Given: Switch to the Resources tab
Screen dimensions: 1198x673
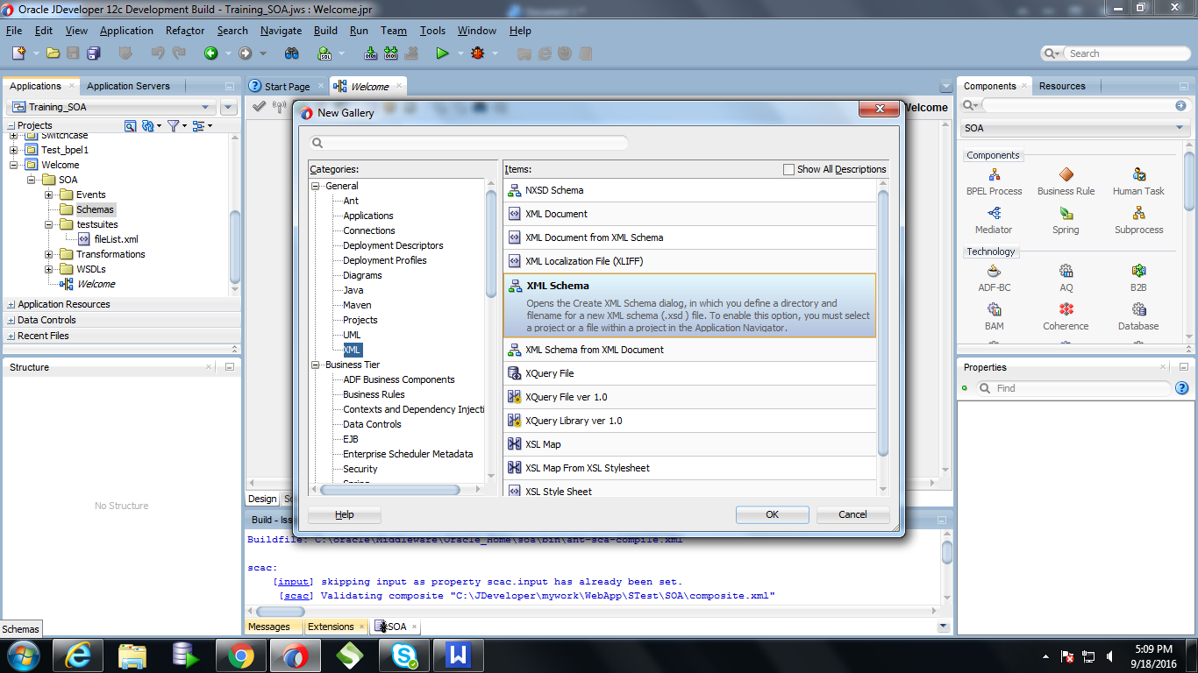Looking at the screenshot, I should click(1062, 85).
